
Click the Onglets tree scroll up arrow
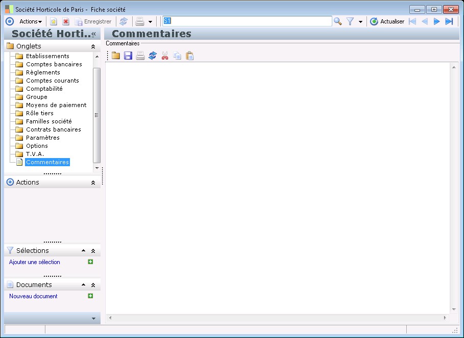coord(97,57)
